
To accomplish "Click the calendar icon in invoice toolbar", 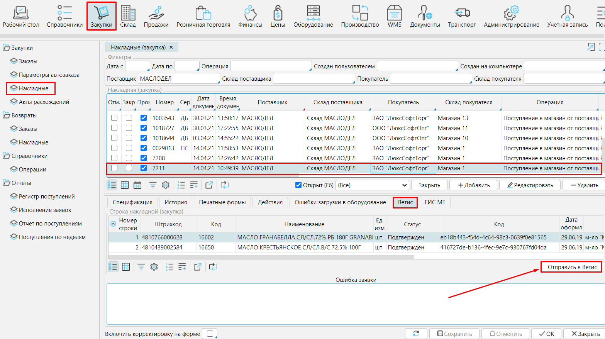I will 137,185.
